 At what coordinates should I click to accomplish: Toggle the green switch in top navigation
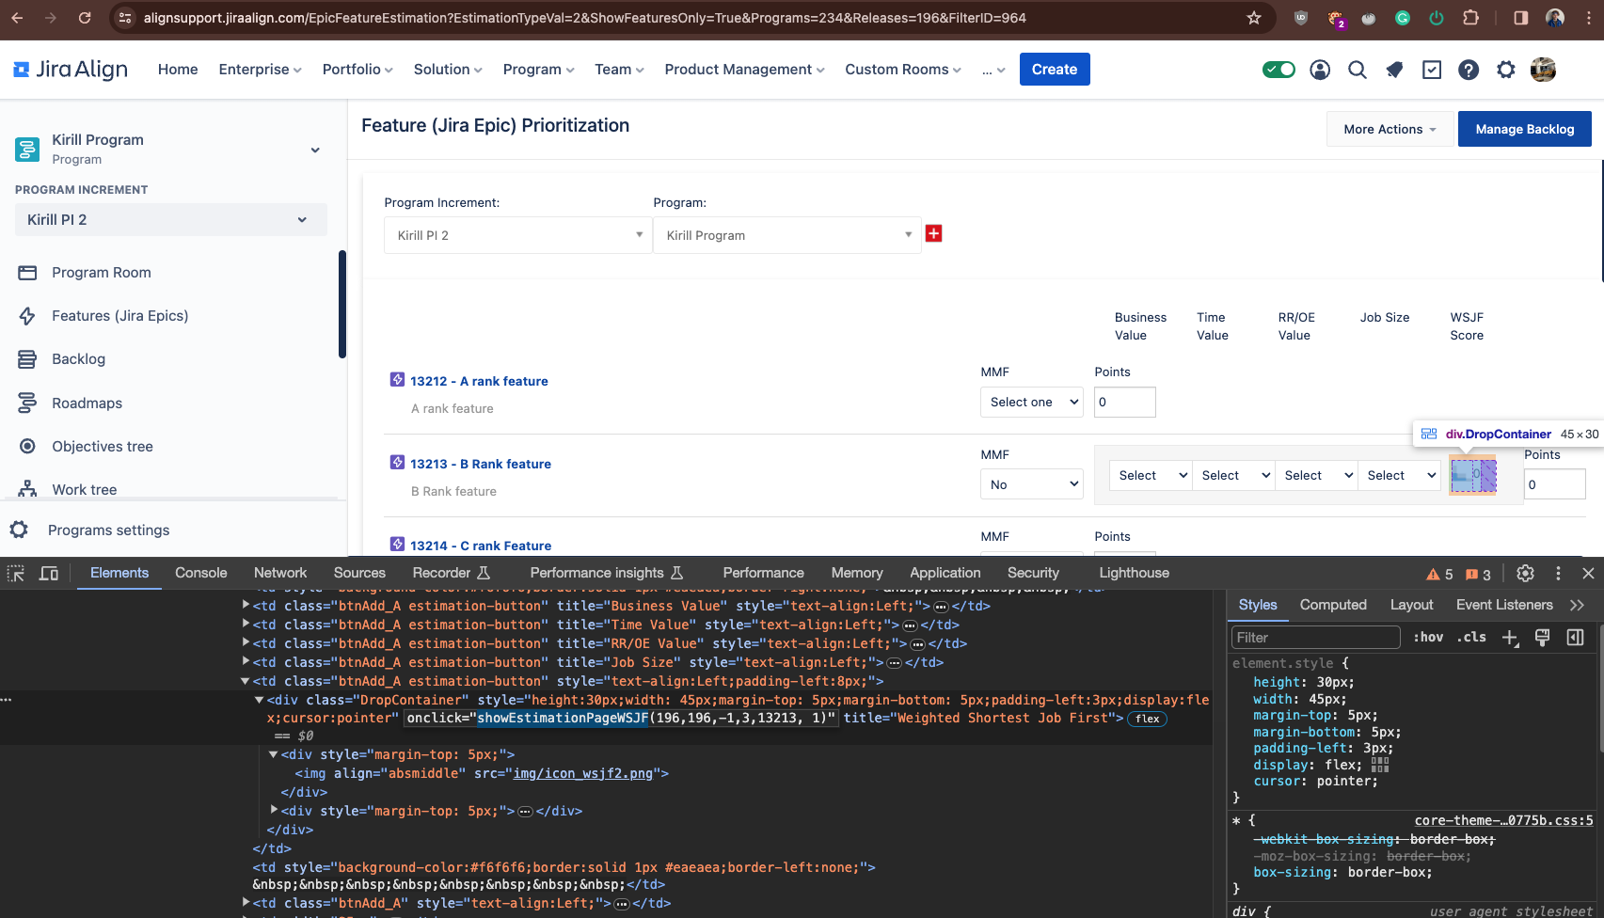click(1278, 70)
